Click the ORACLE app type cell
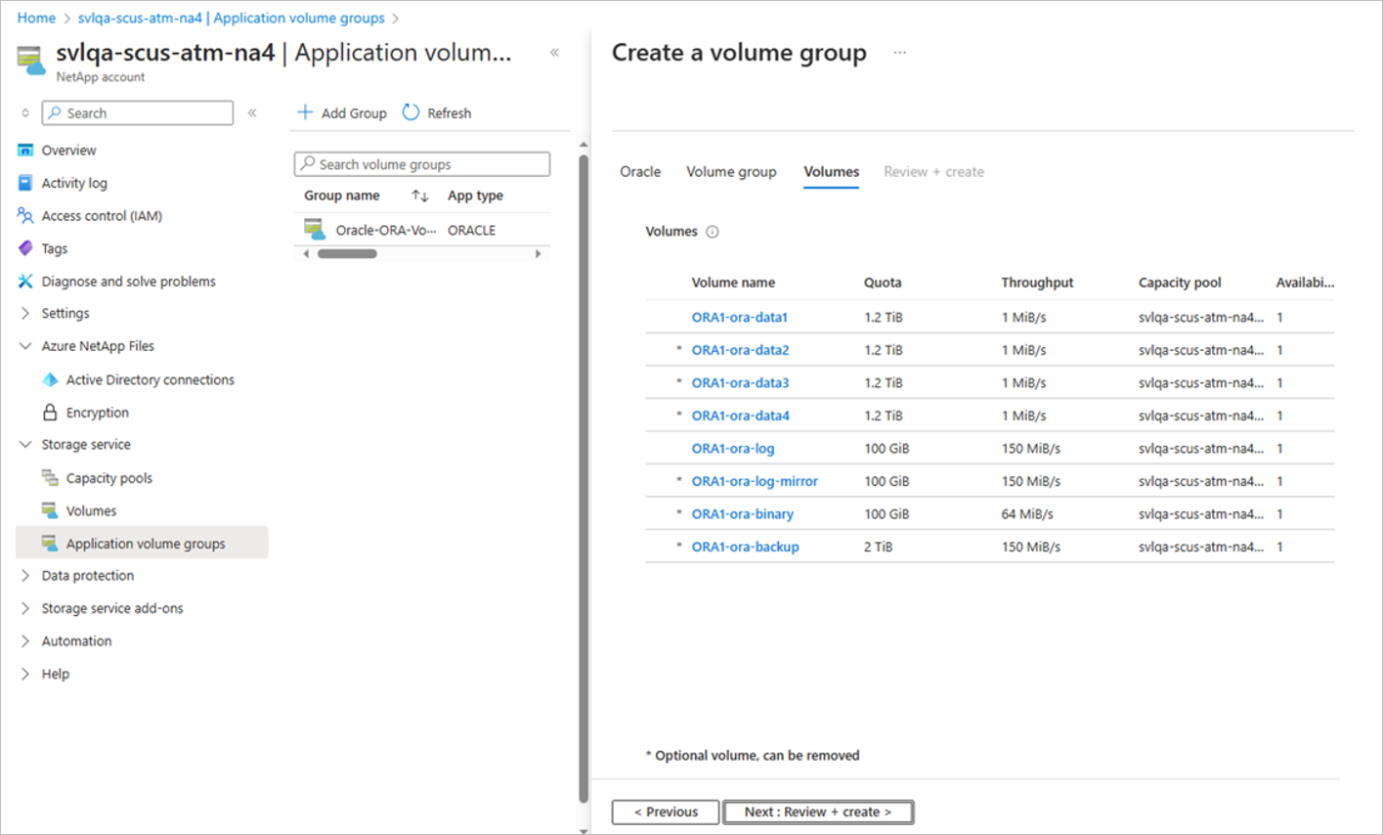This screenshot has width=1383, height=835. tap(471, 230)
